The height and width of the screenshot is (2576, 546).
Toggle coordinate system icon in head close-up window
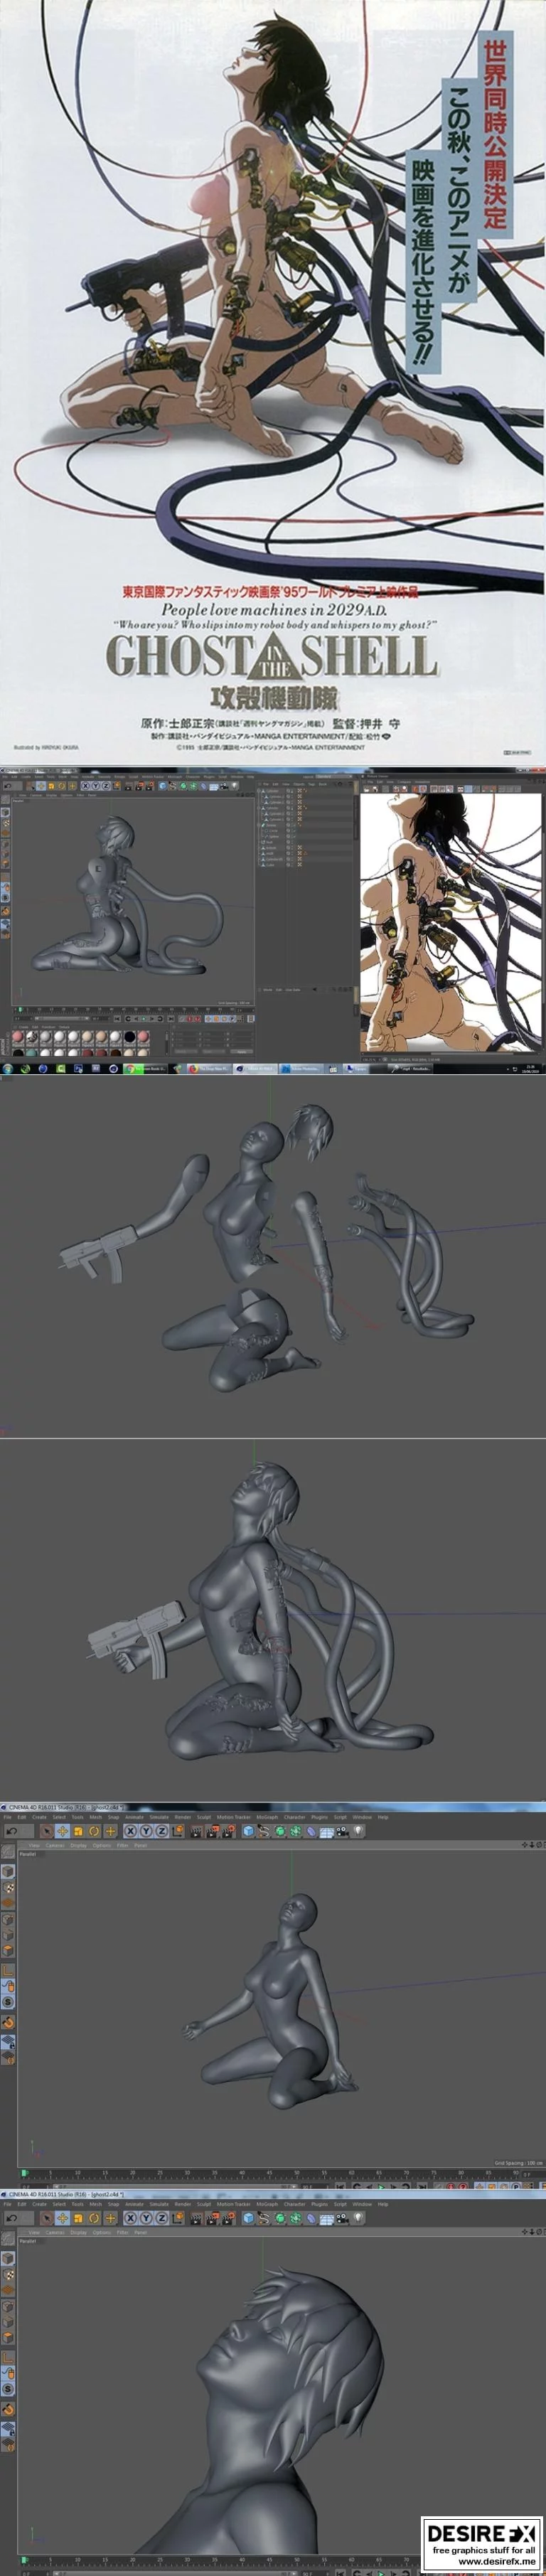pyautogui.click(x=178, y=2218)
